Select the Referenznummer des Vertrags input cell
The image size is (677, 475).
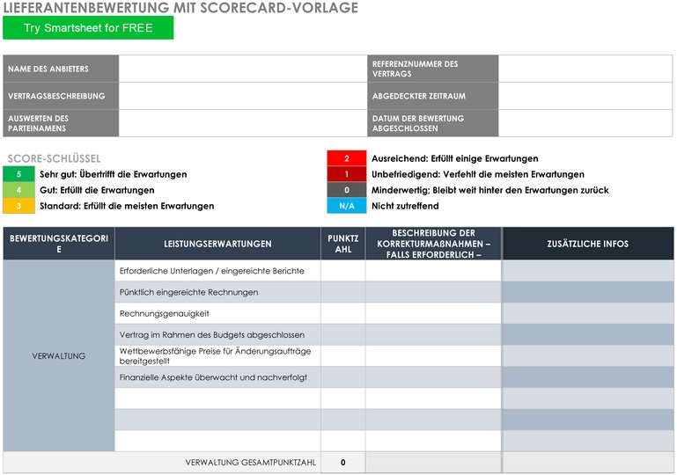tap(585, 69)
